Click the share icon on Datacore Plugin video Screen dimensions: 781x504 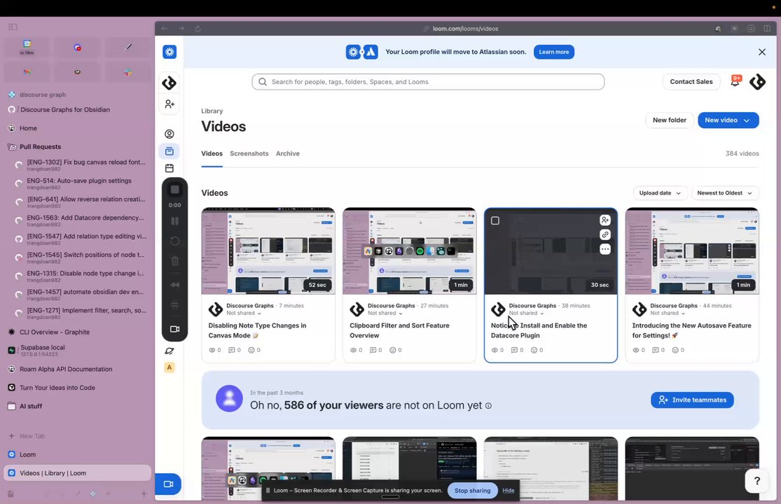point(605,220)
